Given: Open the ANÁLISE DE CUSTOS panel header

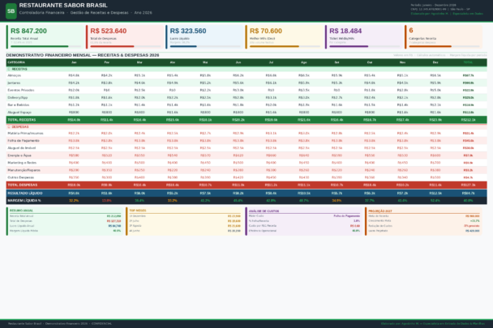Looking at the screenshot, I should pos(264,209).
